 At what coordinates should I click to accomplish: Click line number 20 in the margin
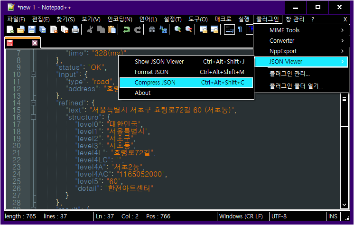pos(17,146)
